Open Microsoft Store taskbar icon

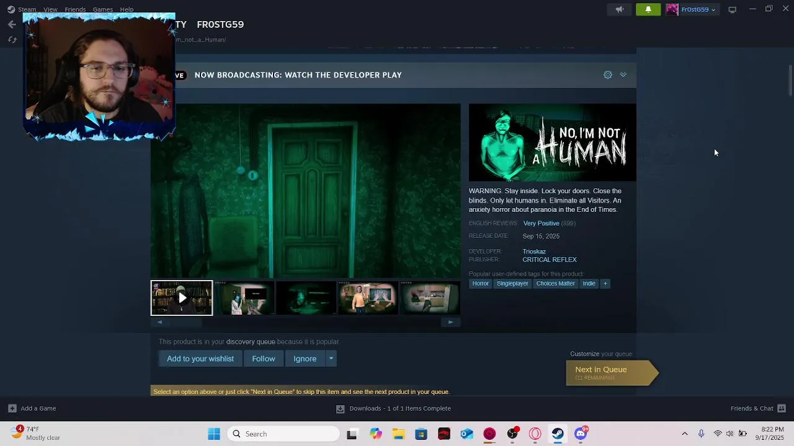421,434
